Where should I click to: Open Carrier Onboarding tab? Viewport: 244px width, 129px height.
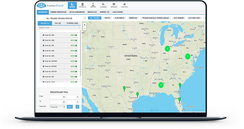[58, 12]
